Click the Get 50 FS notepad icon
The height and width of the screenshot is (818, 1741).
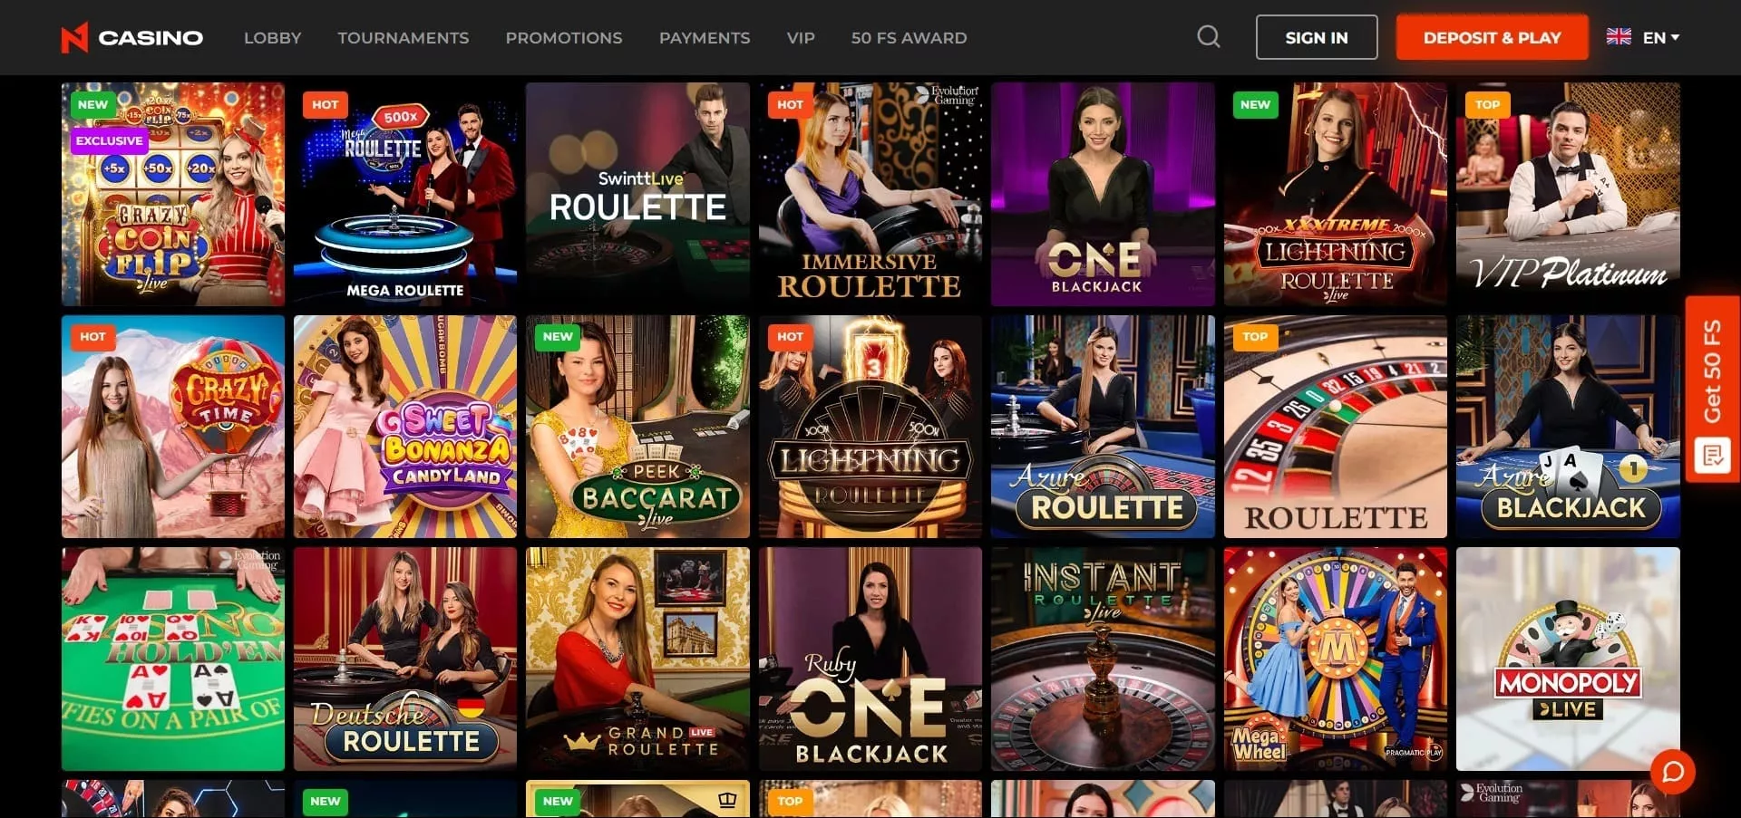(1712, 455)
